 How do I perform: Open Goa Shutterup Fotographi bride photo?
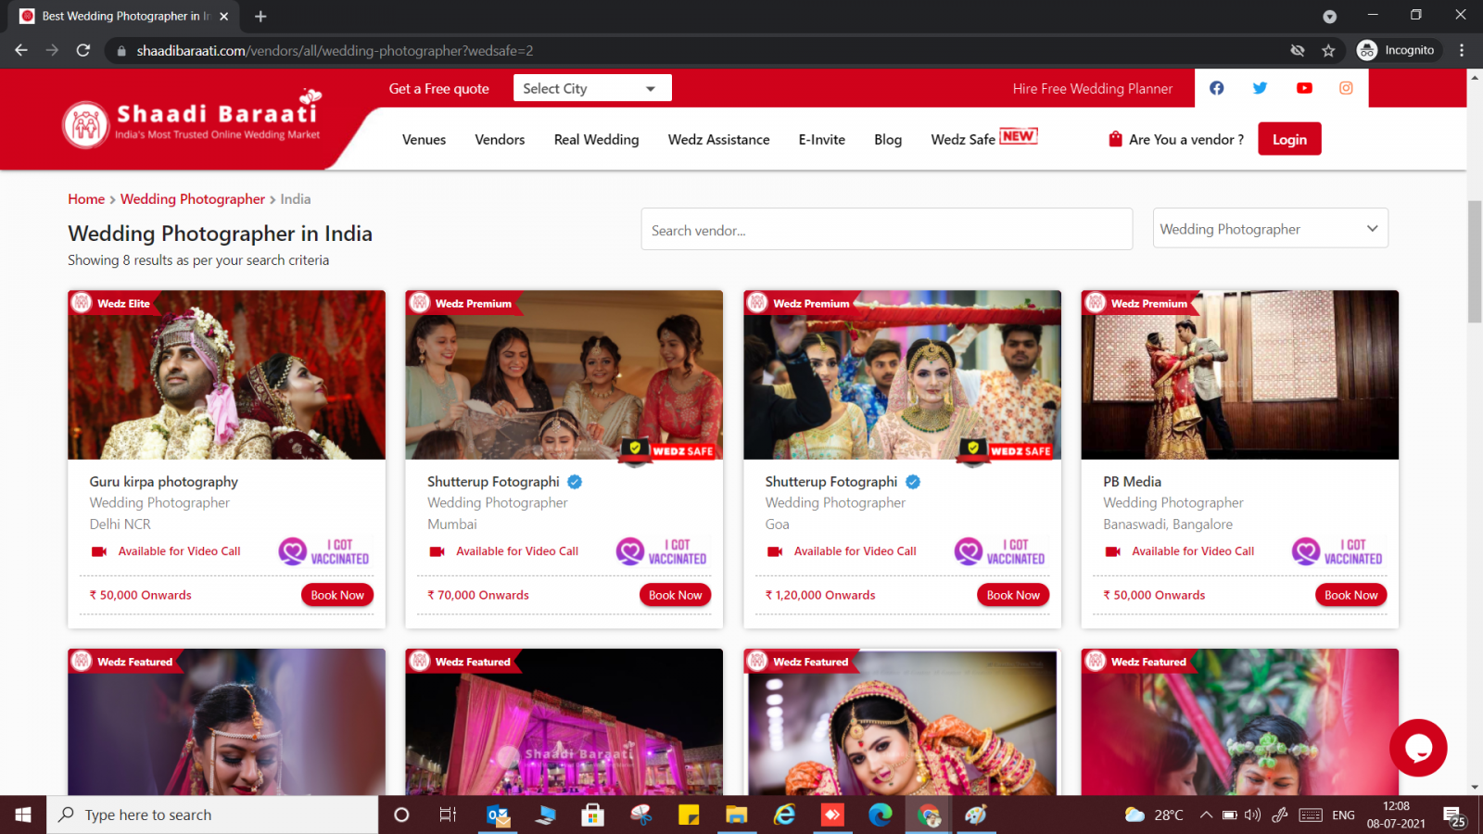(902, 375)
